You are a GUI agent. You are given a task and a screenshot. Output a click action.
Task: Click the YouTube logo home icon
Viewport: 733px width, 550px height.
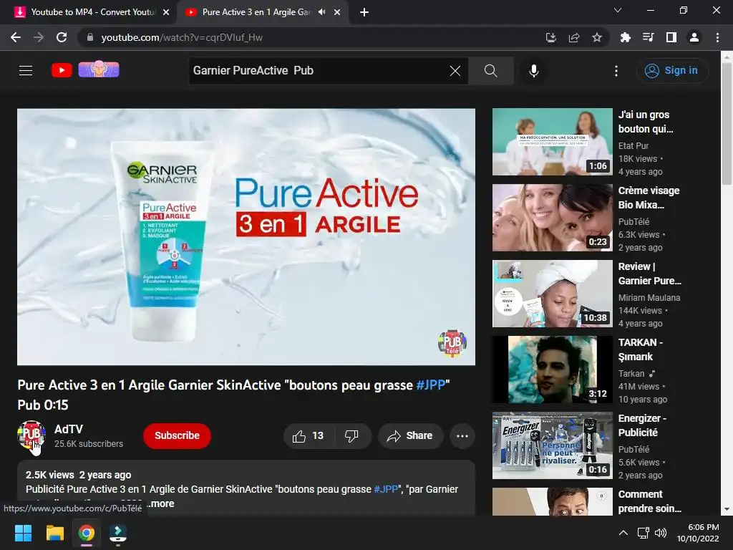pos(62,71)
